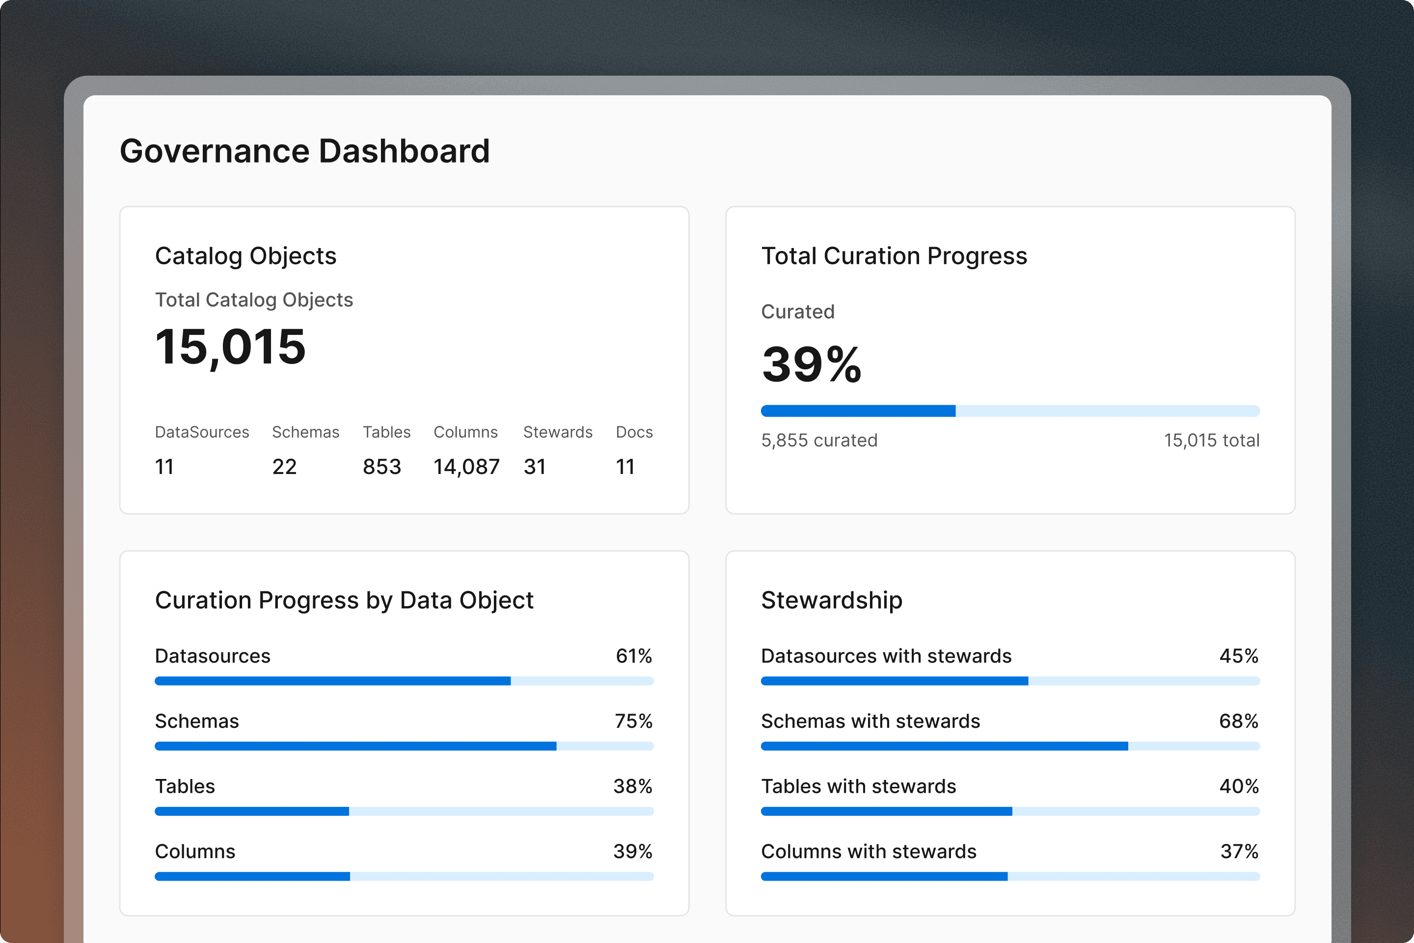Click the Datasources curation row label
1414x943 pixels.
point(213,656)
